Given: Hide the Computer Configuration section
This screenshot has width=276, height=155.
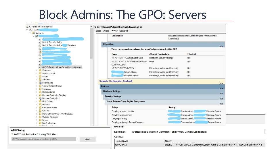Looking at the screenshot, I should 221,83.
